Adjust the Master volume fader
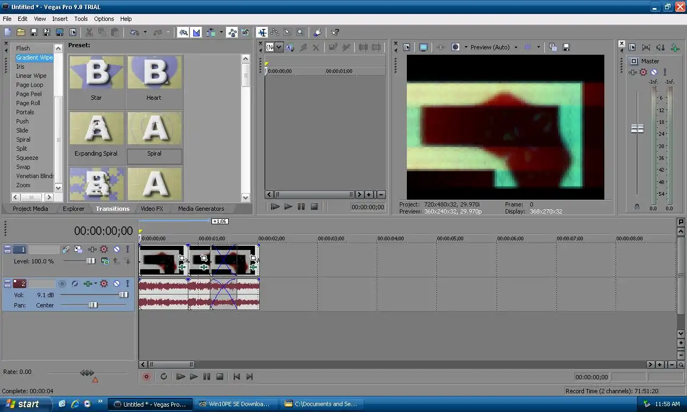This screenshot has height=412, width=687. [637, 129]
